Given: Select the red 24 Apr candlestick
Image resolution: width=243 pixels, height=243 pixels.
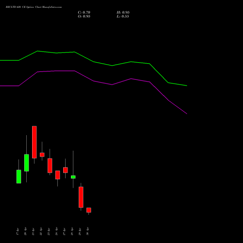Looking at the screenshot, I should (57, 175).
